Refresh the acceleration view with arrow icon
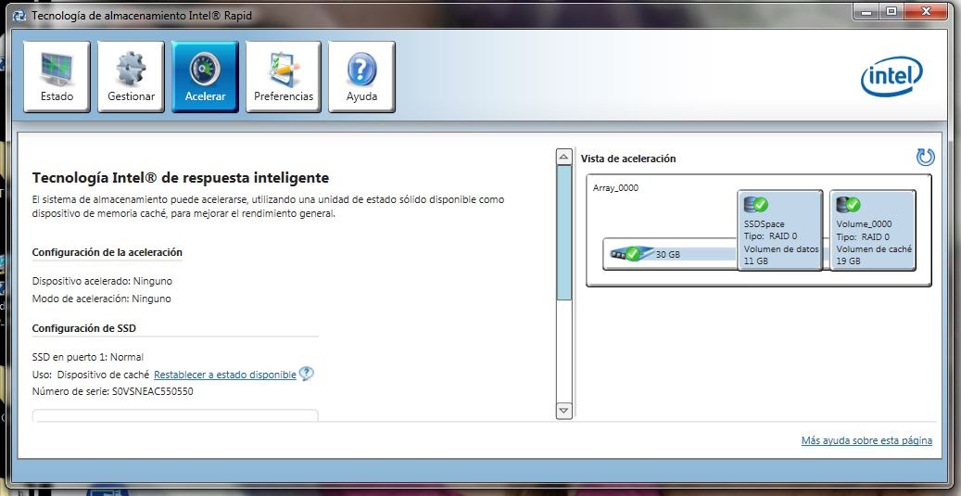 (x=925, y=158)
